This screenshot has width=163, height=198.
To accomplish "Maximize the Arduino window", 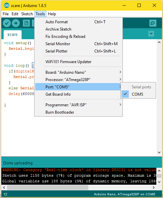I will point(139,5).
